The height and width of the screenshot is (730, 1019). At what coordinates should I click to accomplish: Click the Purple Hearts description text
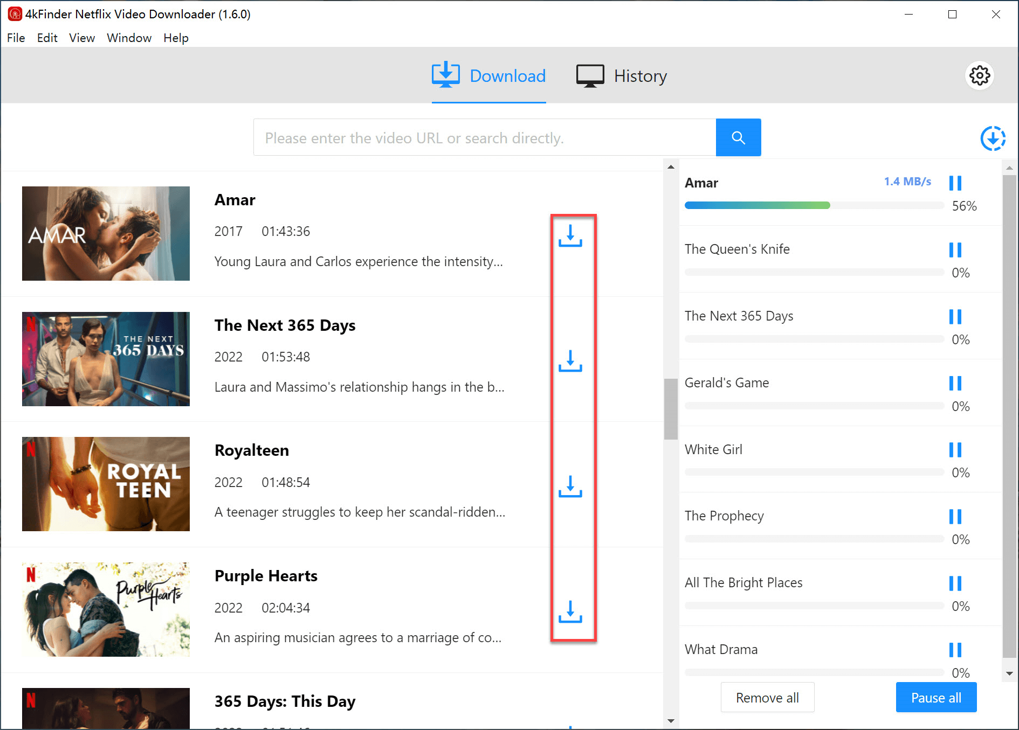click(358, 638)
